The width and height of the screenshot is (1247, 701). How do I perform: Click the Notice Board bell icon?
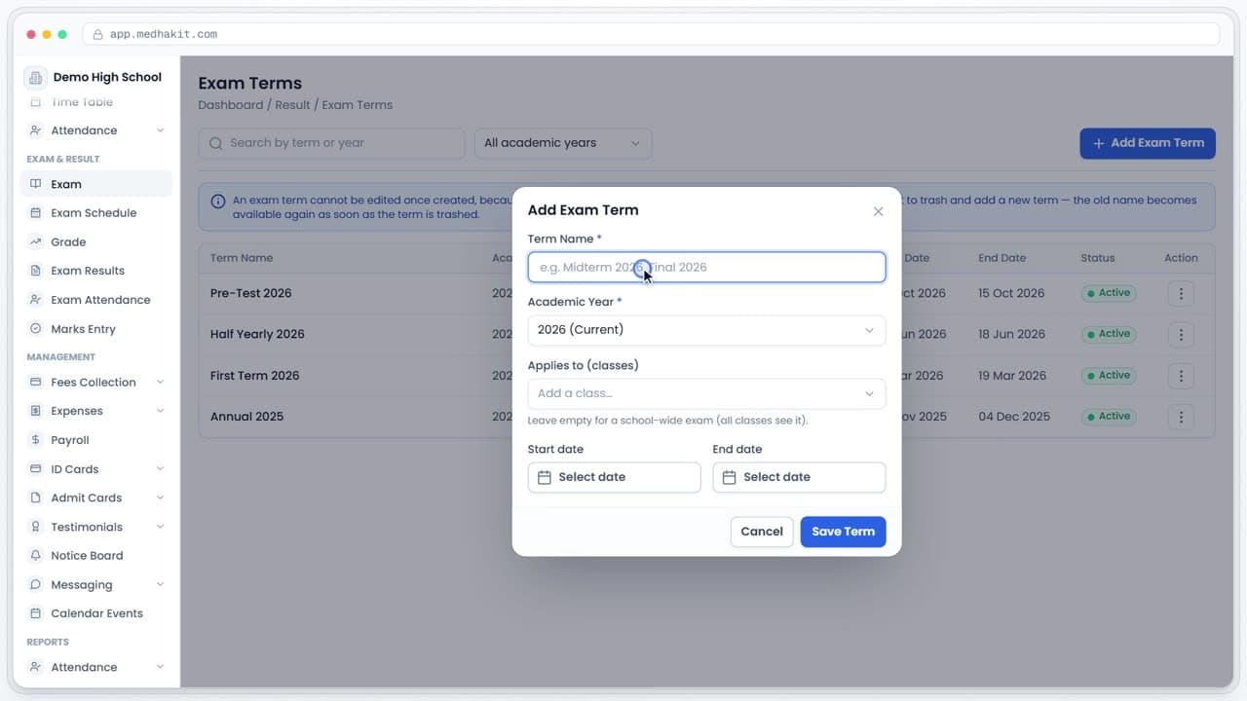coord(36,556)
